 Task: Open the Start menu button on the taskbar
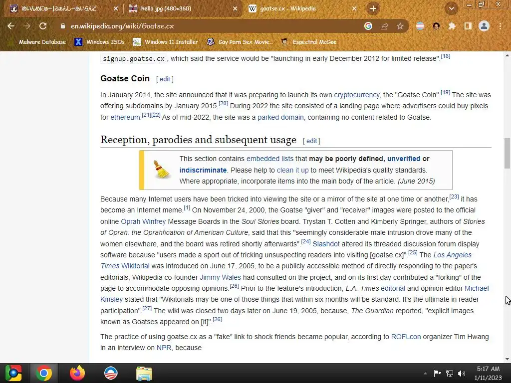13,373
